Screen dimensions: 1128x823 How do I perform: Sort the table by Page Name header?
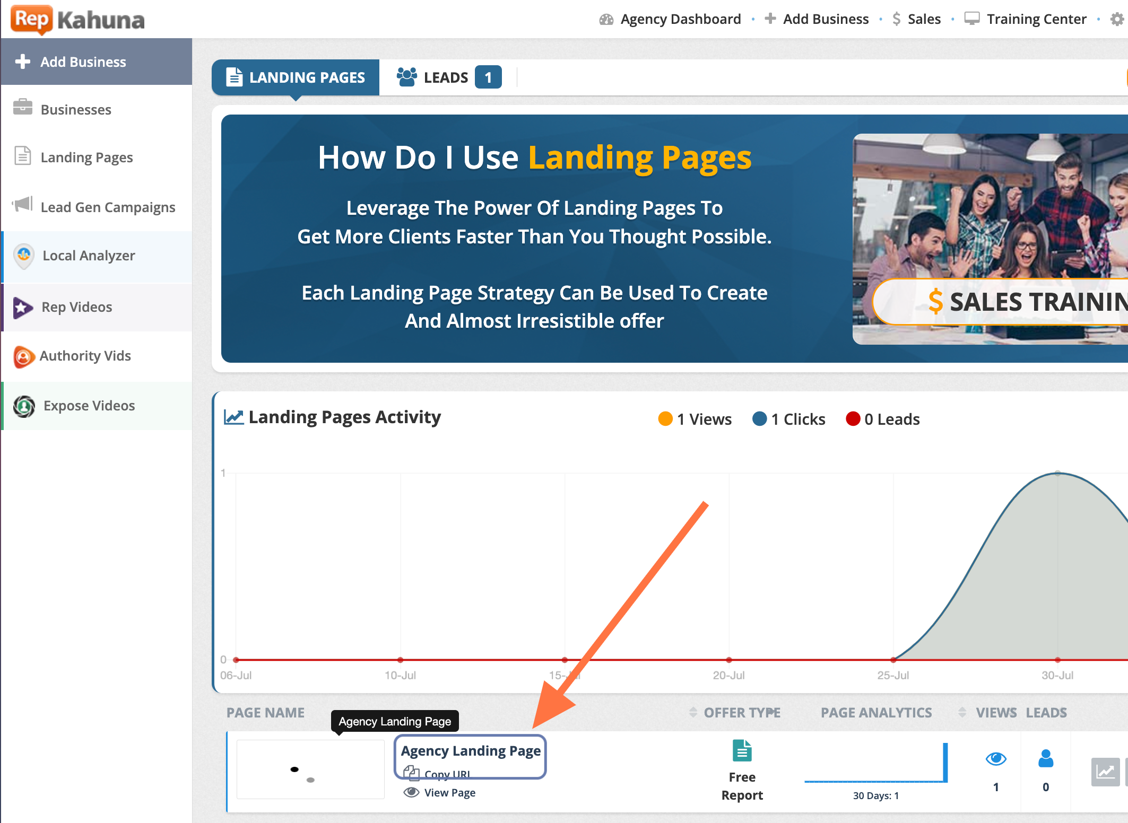click(x=265, y=712)
